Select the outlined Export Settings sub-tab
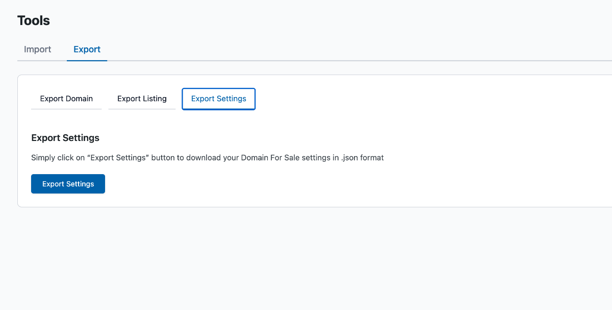Screen dimensions: 612x310 (x=218, y=99)
